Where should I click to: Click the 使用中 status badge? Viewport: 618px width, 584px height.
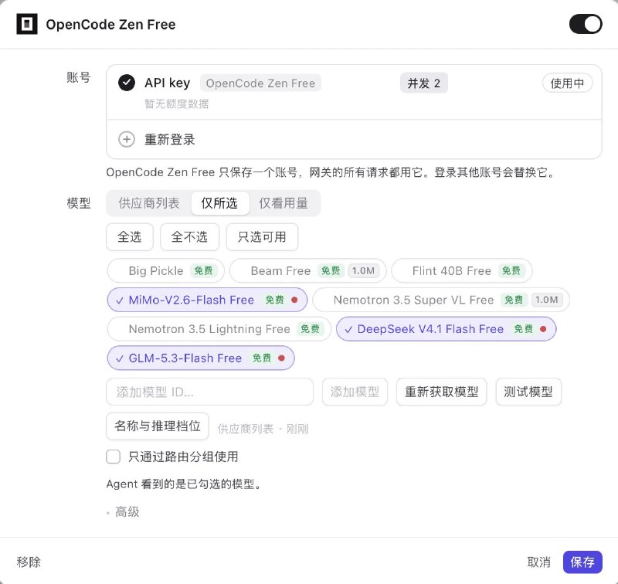click(x=567, y=83)
